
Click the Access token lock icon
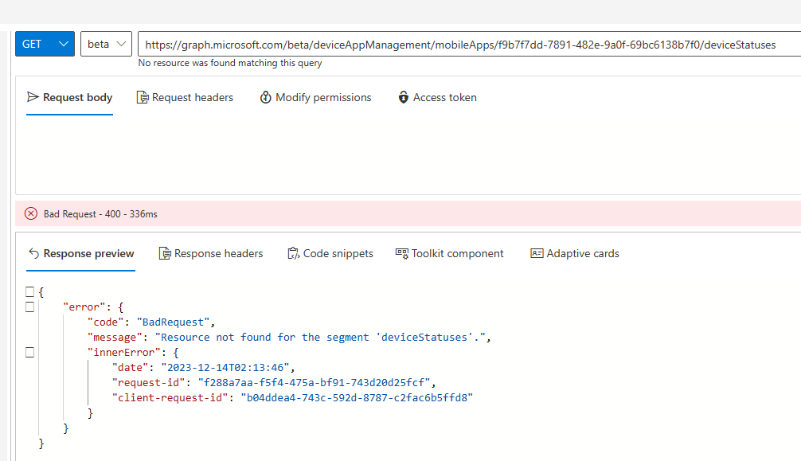(403, 97)
